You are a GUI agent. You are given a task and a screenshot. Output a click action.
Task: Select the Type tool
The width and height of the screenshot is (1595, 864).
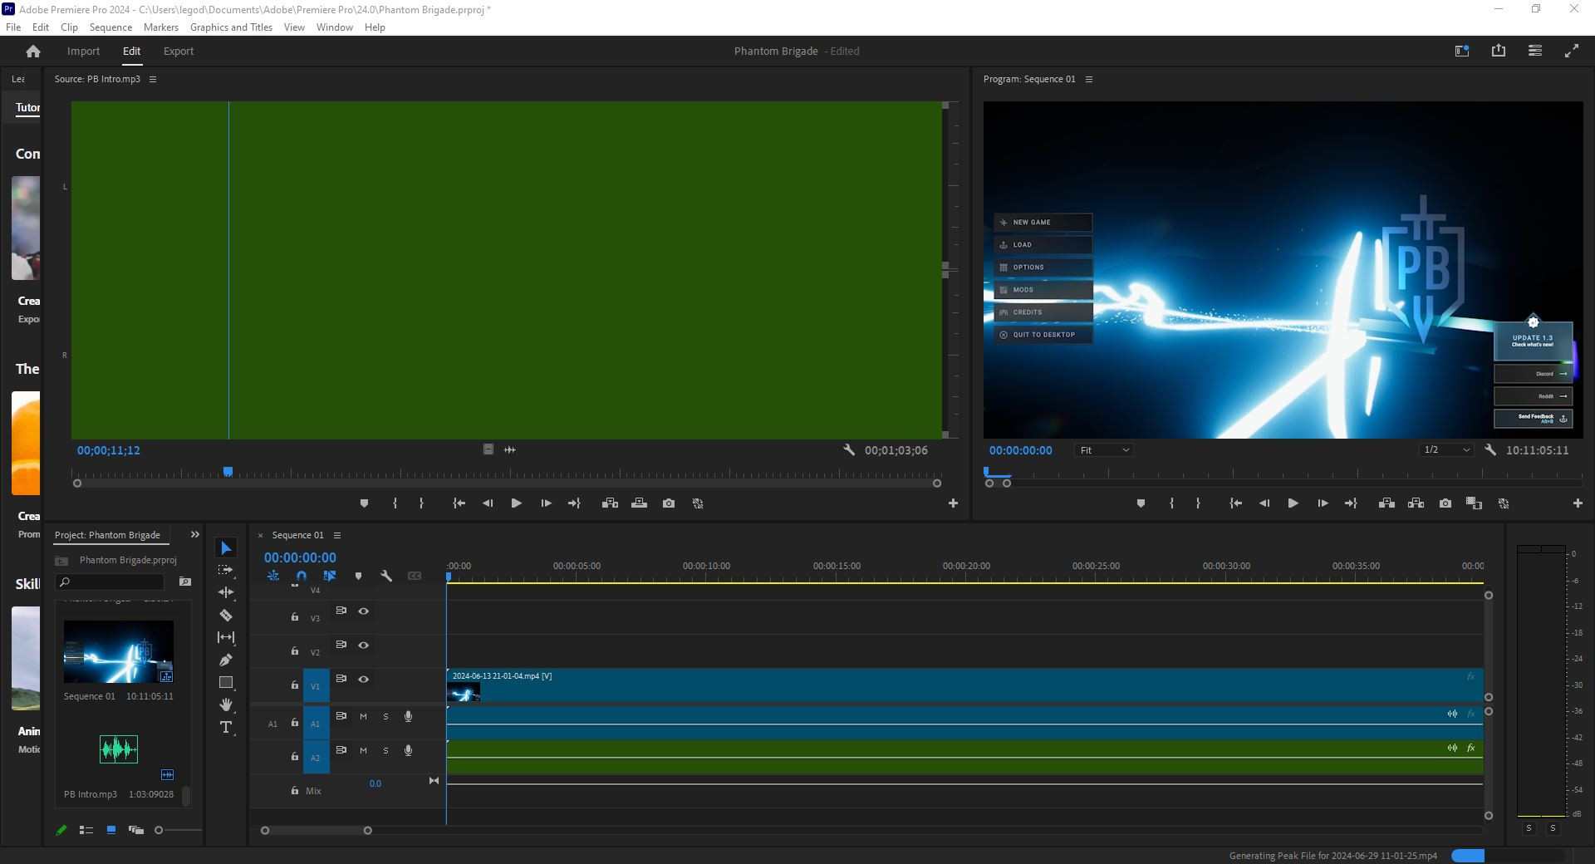click(226, 727)
